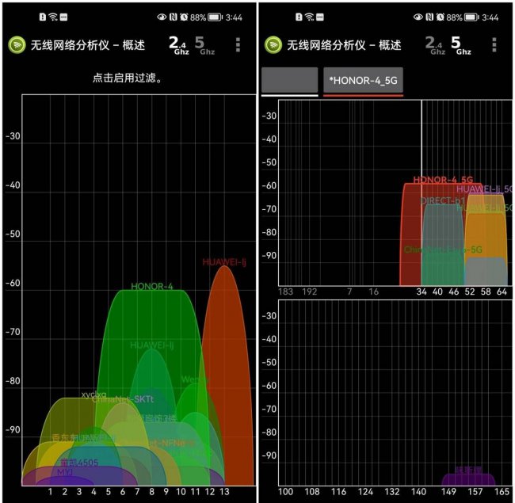Select the *HONOR-4_5G filter tab

click(363, 81)
